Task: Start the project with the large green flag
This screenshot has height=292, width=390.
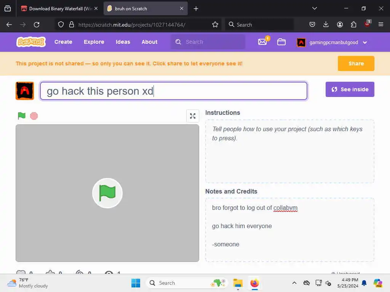Action: 107,193
